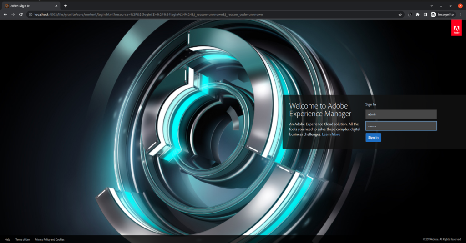Open the Incognito profile indicator
Screen dimensions: 466x243
442,15
